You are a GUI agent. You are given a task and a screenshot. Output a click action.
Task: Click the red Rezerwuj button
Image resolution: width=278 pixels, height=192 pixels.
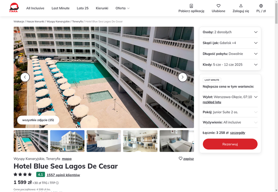230,144
